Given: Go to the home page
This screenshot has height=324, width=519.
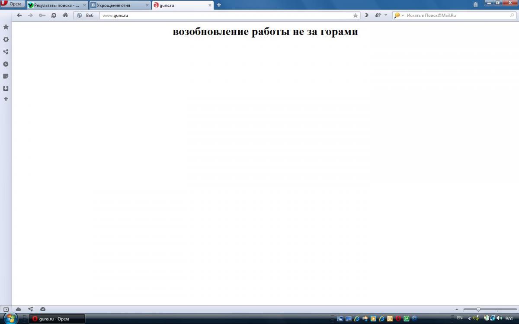Looking at the screenshot, I should 65,15.
